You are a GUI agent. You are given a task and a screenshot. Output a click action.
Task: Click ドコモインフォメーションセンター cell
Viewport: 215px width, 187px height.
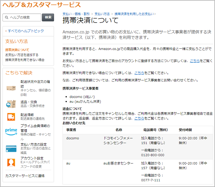click(118, 140)
